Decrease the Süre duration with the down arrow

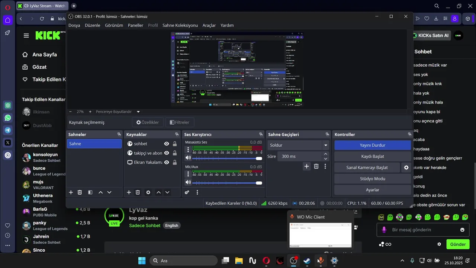[x=326, y=159]
